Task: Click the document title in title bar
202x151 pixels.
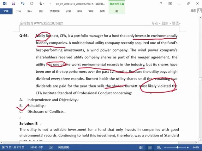Action: [x=80, y=4]
